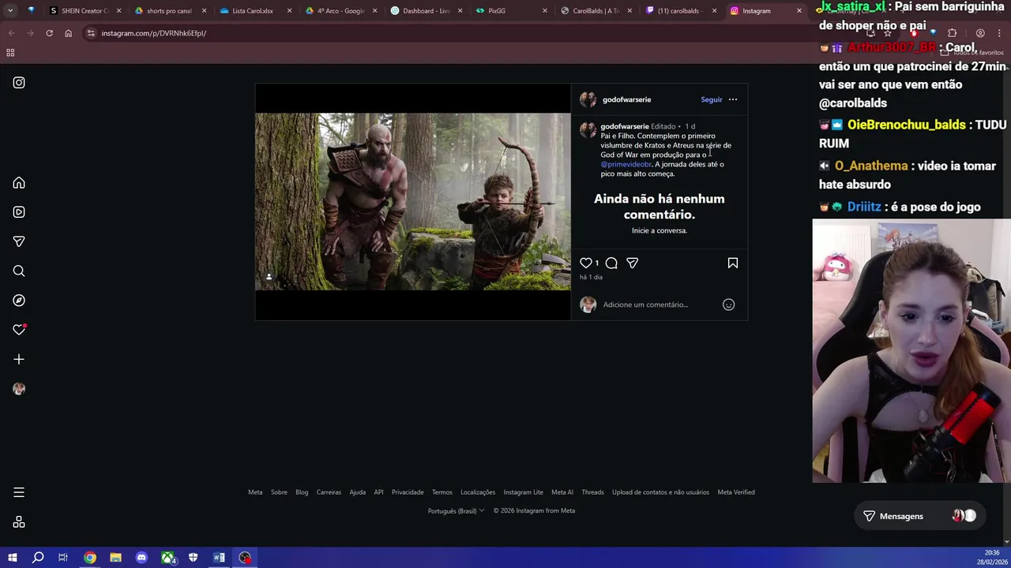Image resolution: width=1011 pixels, height=568 pixels.
Task: Click the Instagram logo in the sidebar
Action: pyautogui.click(x=19, y=82)
